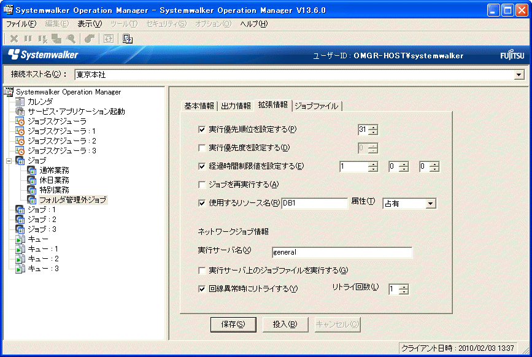Click the ジョブスケジューラ：2 icon
The image size is (532, 357).
(20, 140)
